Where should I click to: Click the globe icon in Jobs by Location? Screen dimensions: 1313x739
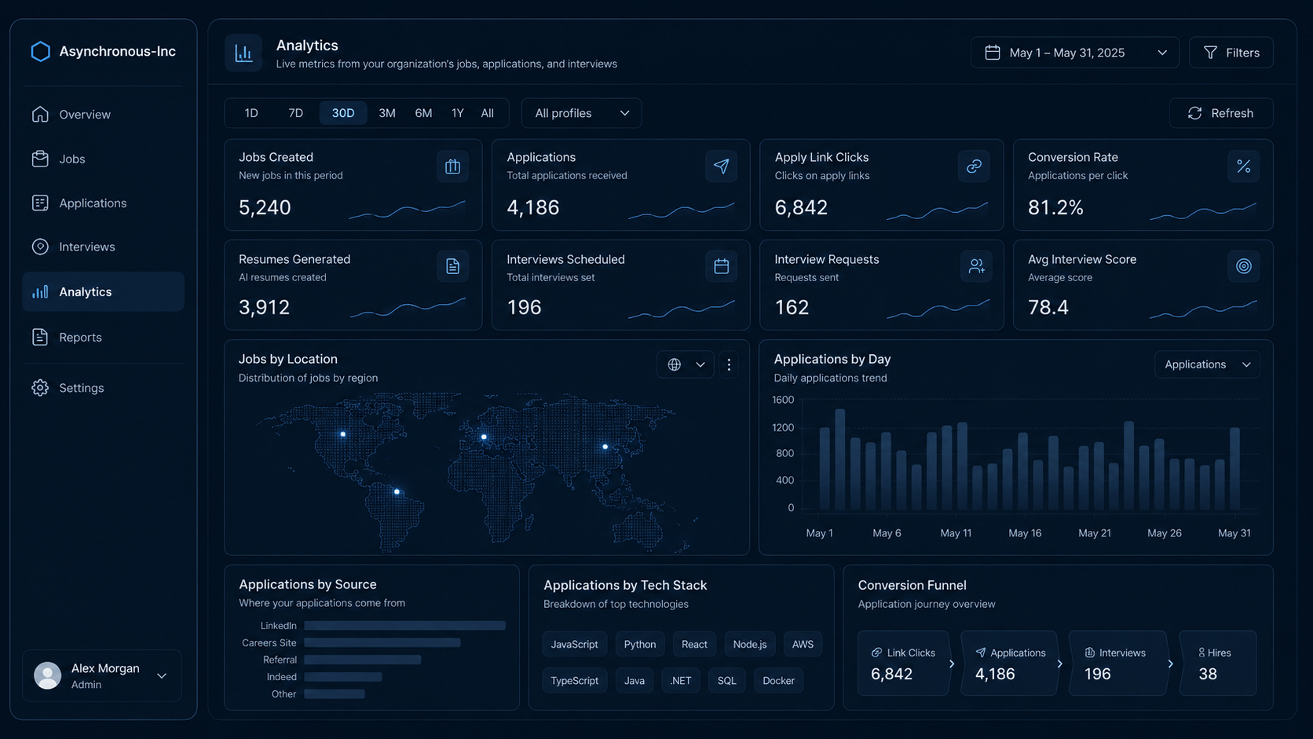pyautogui.click(x=674, y=364)
